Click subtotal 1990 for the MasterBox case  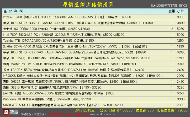(180, 64)
